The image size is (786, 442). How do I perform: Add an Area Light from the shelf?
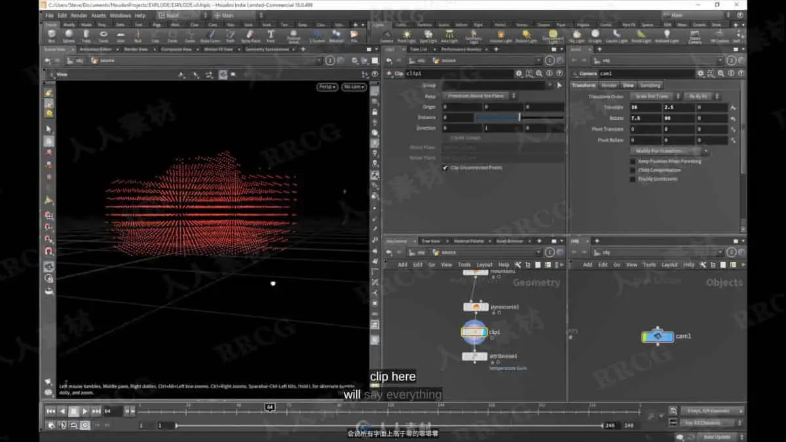coord(450,35)
